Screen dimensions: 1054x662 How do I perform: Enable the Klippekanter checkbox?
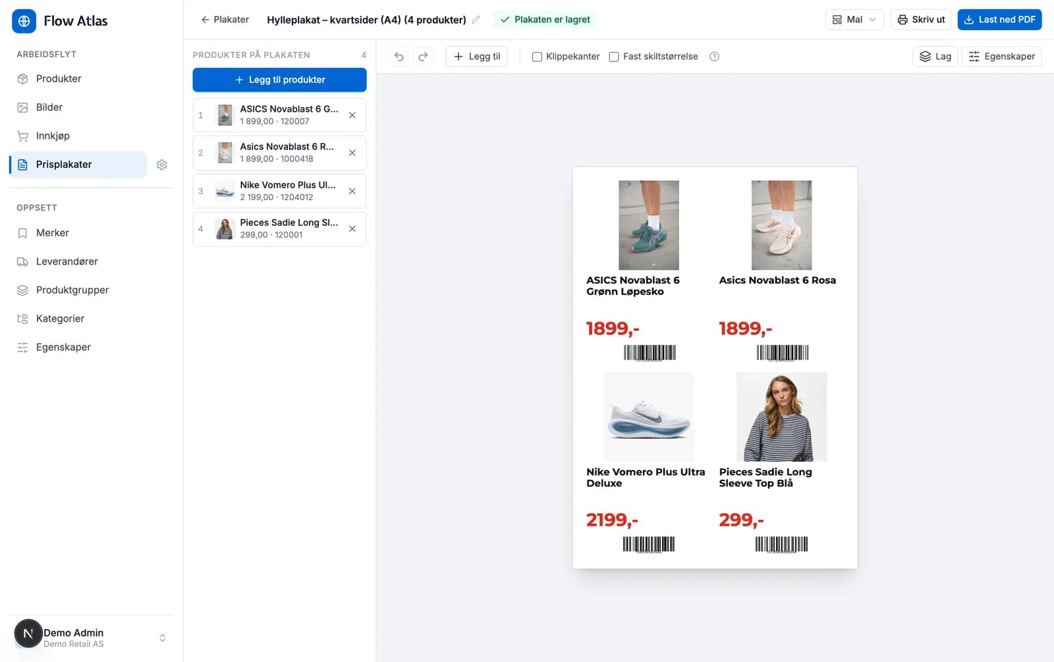click(537, 57)
